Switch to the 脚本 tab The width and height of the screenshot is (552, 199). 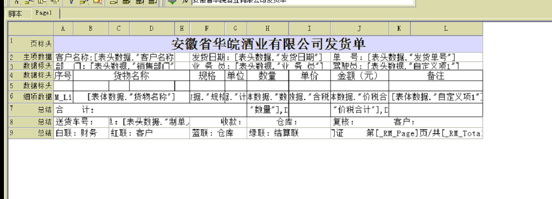pos(15,14)
